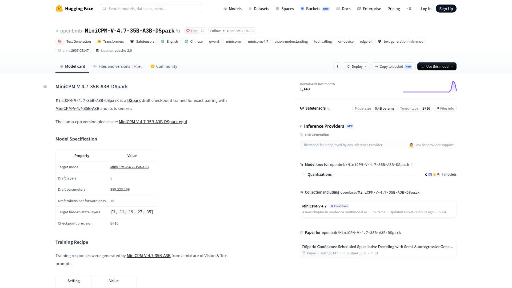Screen dimensions: 512x288
Task: Expand the Deploy dropdown
Action: (356, 66)
